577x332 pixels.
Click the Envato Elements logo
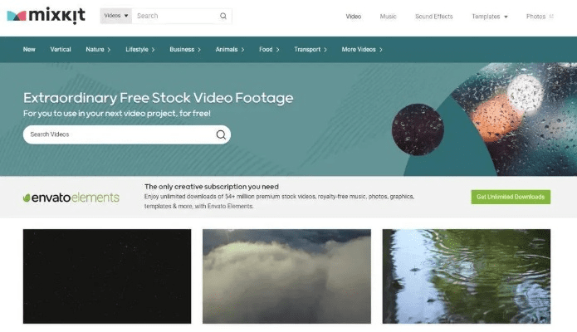(71, 198)
